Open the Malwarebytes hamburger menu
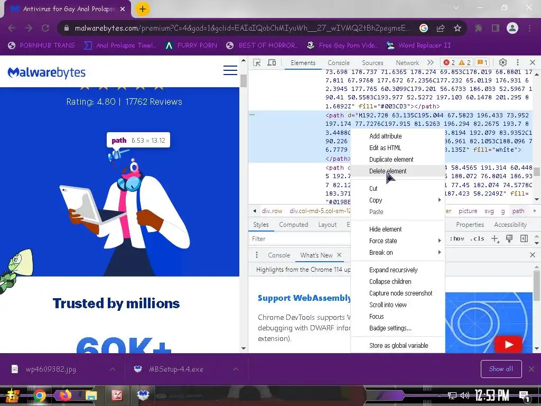The image size is (541, 406). tap(230, 70)
